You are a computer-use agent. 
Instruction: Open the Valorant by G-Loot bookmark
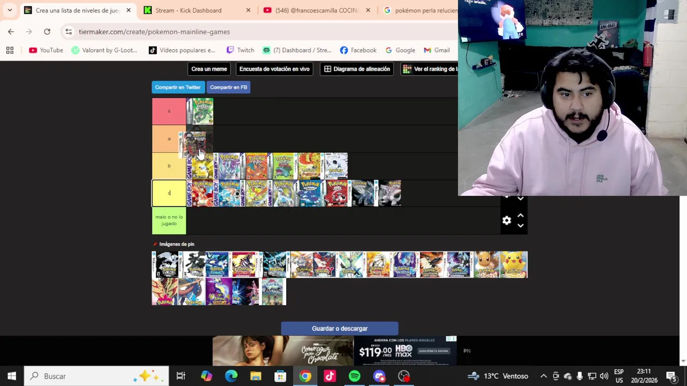click(105, 50)
